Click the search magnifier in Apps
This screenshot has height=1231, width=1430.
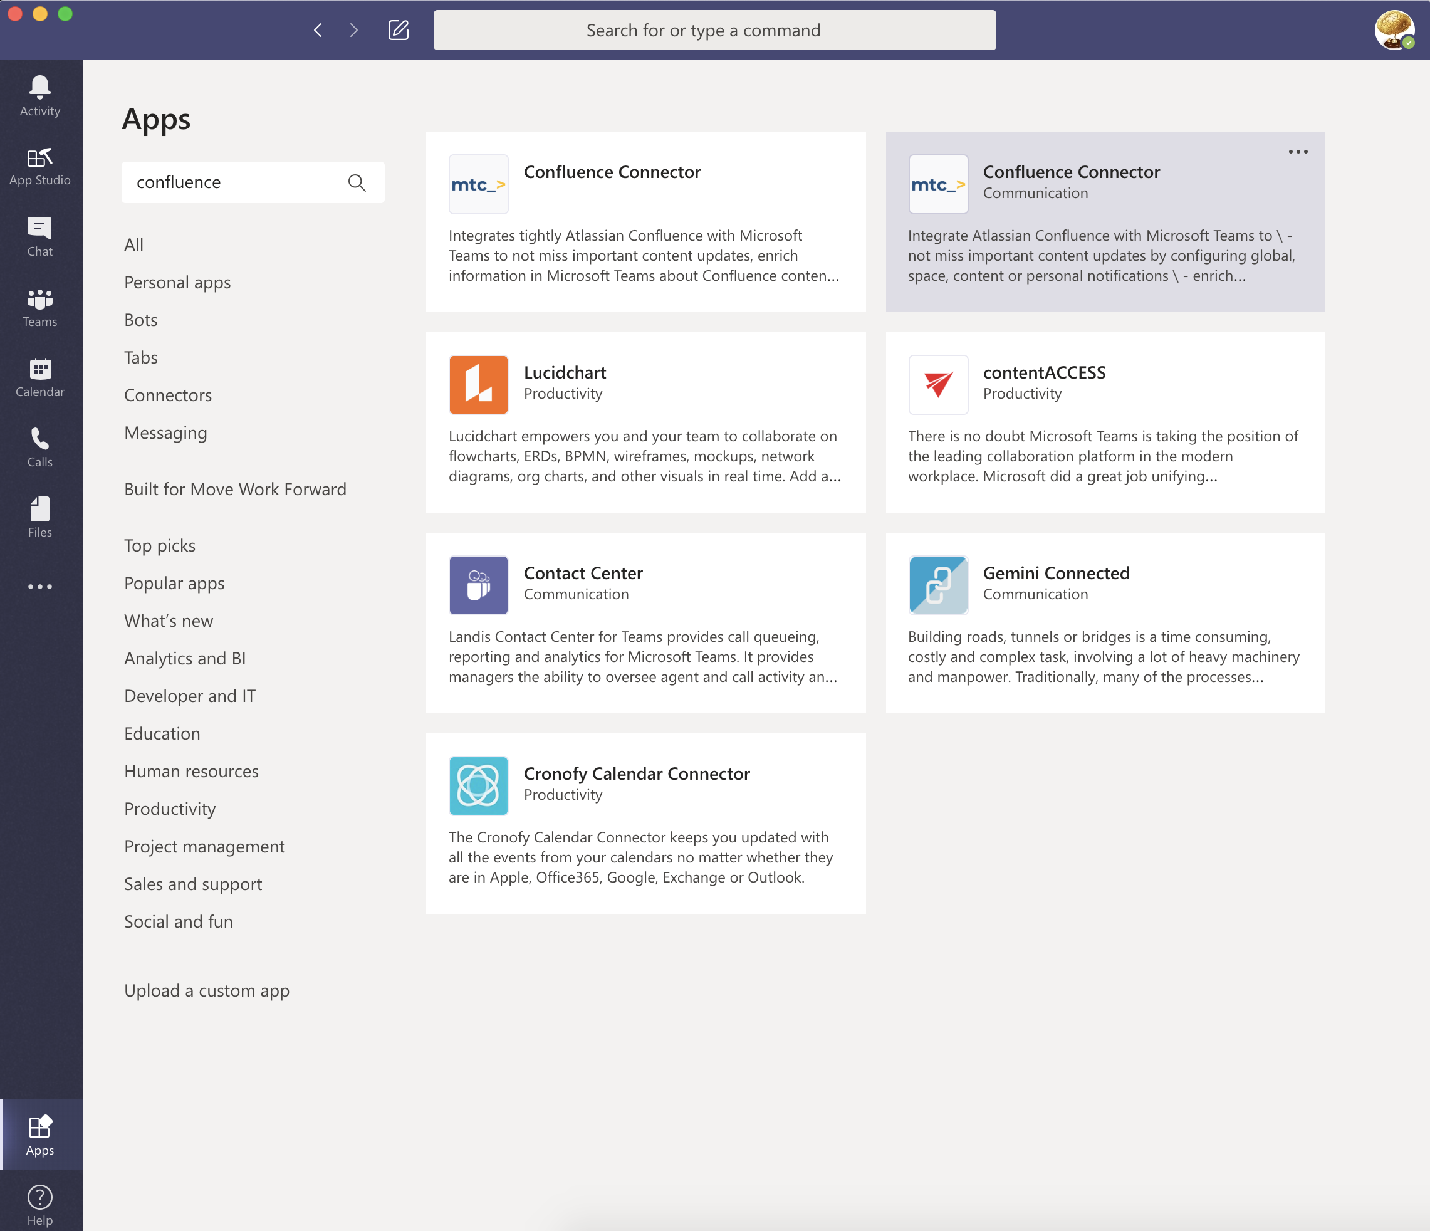pos(357,182)
